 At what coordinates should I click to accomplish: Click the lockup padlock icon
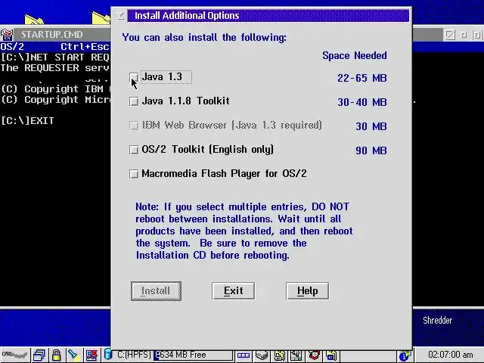point(56,355)
